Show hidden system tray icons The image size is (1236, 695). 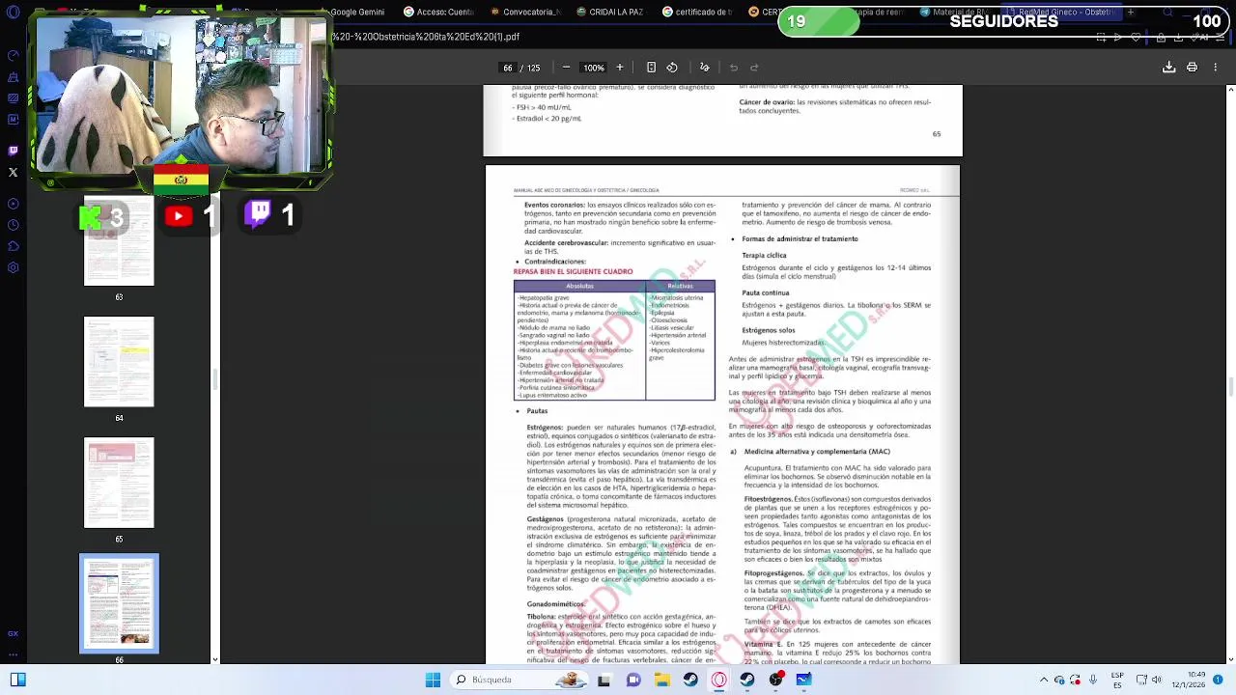pyautogui.click(x=1044, y=680)
